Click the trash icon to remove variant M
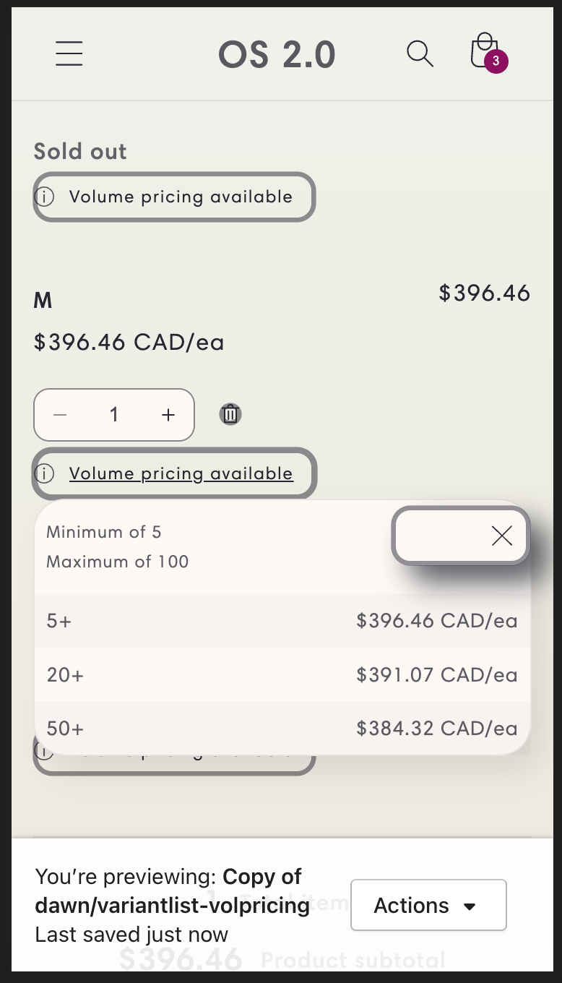Image resolution: width=562 pixels, height=983 pixels. click(230, 414)
